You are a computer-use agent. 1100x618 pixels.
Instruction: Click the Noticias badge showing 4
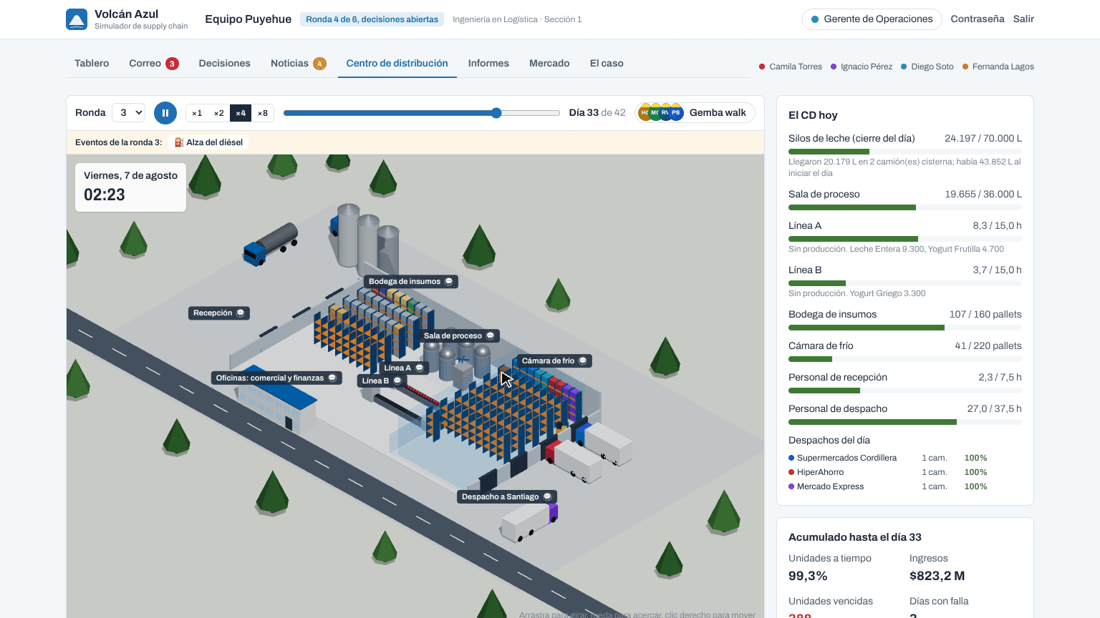(x=319, y=64)
